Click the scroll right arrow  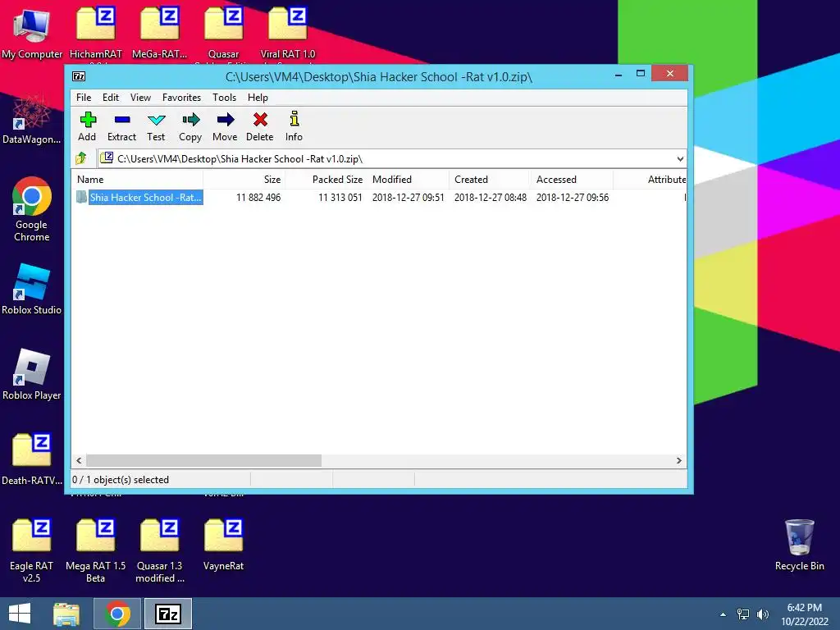[678, 461]
